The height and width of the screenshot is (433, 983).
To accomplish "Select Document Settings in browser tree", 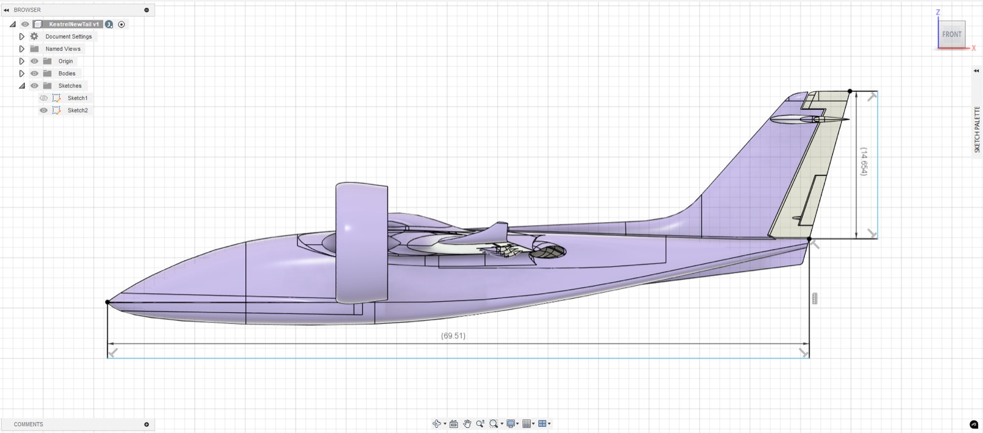I will tap(68, 37).
